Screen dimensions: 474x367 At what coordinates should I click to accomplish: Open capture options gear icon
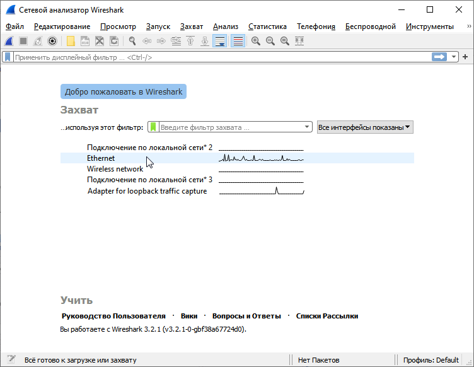pos(52,41)
